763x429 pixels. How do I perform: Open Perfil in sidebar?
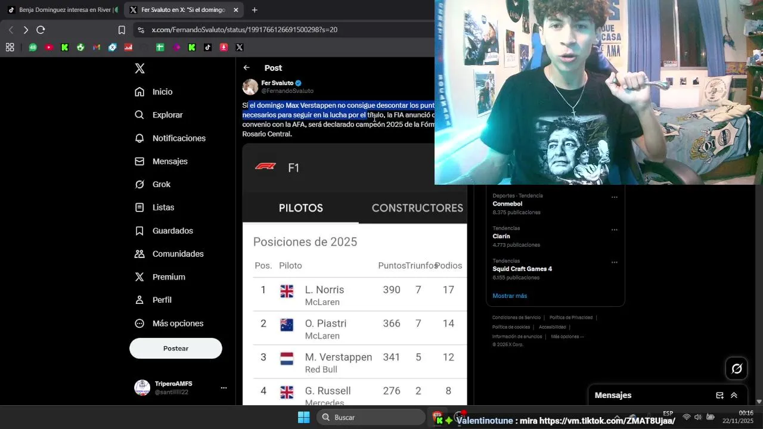pyautogui.click(x=153, y=300)
